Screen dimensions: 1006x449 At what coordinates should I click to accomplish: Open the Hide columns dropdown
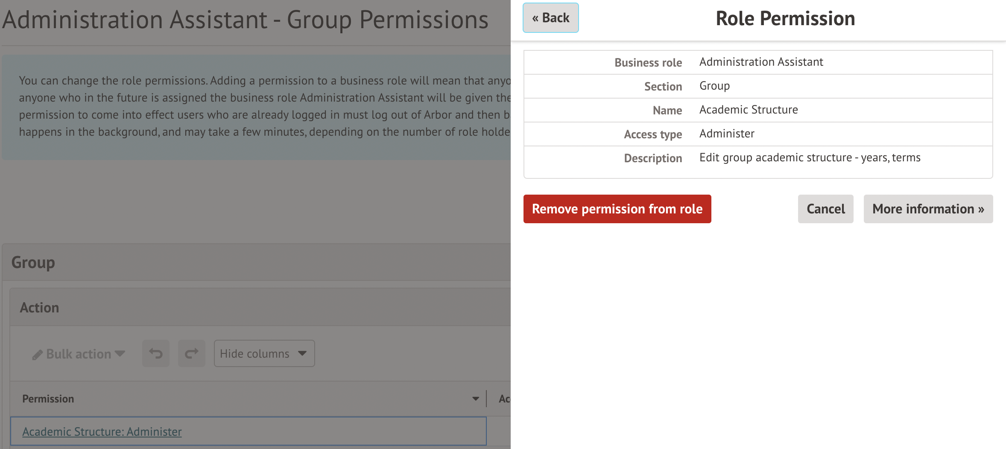click(x=264, y=353)
